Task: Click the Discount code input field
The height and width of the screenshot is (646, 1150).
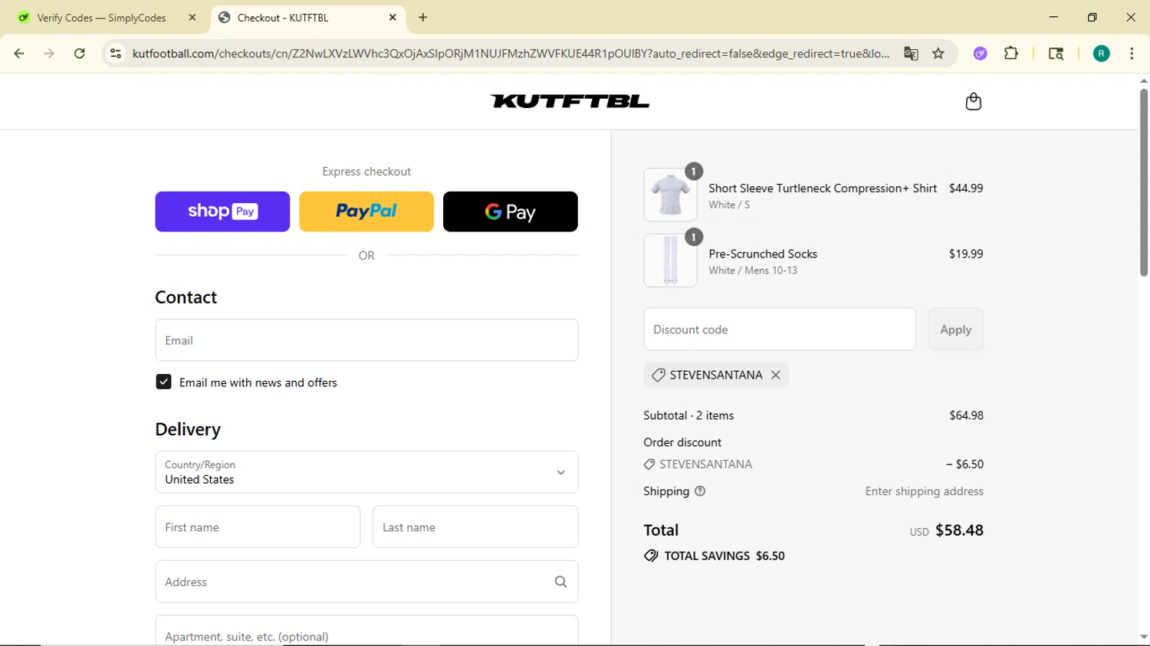Action: click(x=780, y=330)
